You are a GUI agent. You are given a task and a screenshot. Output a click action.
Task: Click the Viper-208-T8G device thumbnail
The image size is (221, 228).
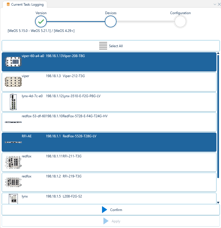coord(13,62)
